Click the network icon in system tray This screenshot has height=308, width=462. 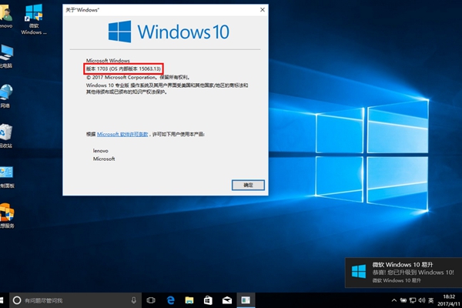pyautogui.click(x=413, y=300)
